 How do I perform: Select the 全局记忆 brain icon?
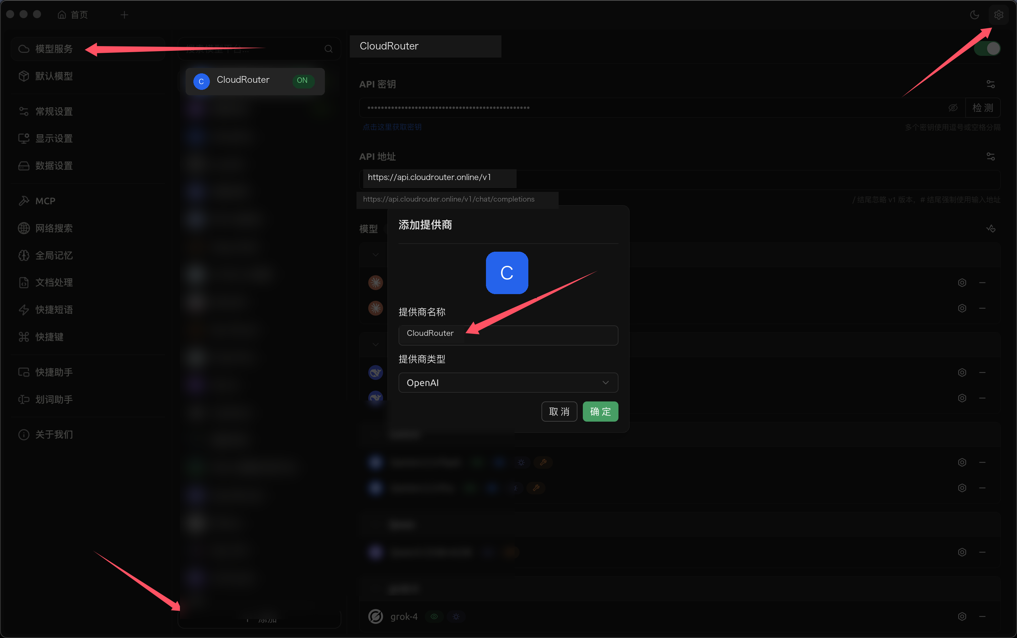coord(24,255)
